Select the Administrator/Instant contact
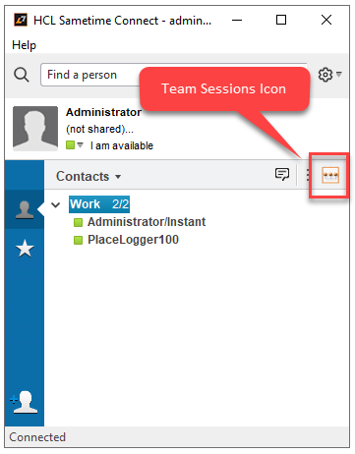The height and width of the screenshot is (454, 355). coord(147,222)
